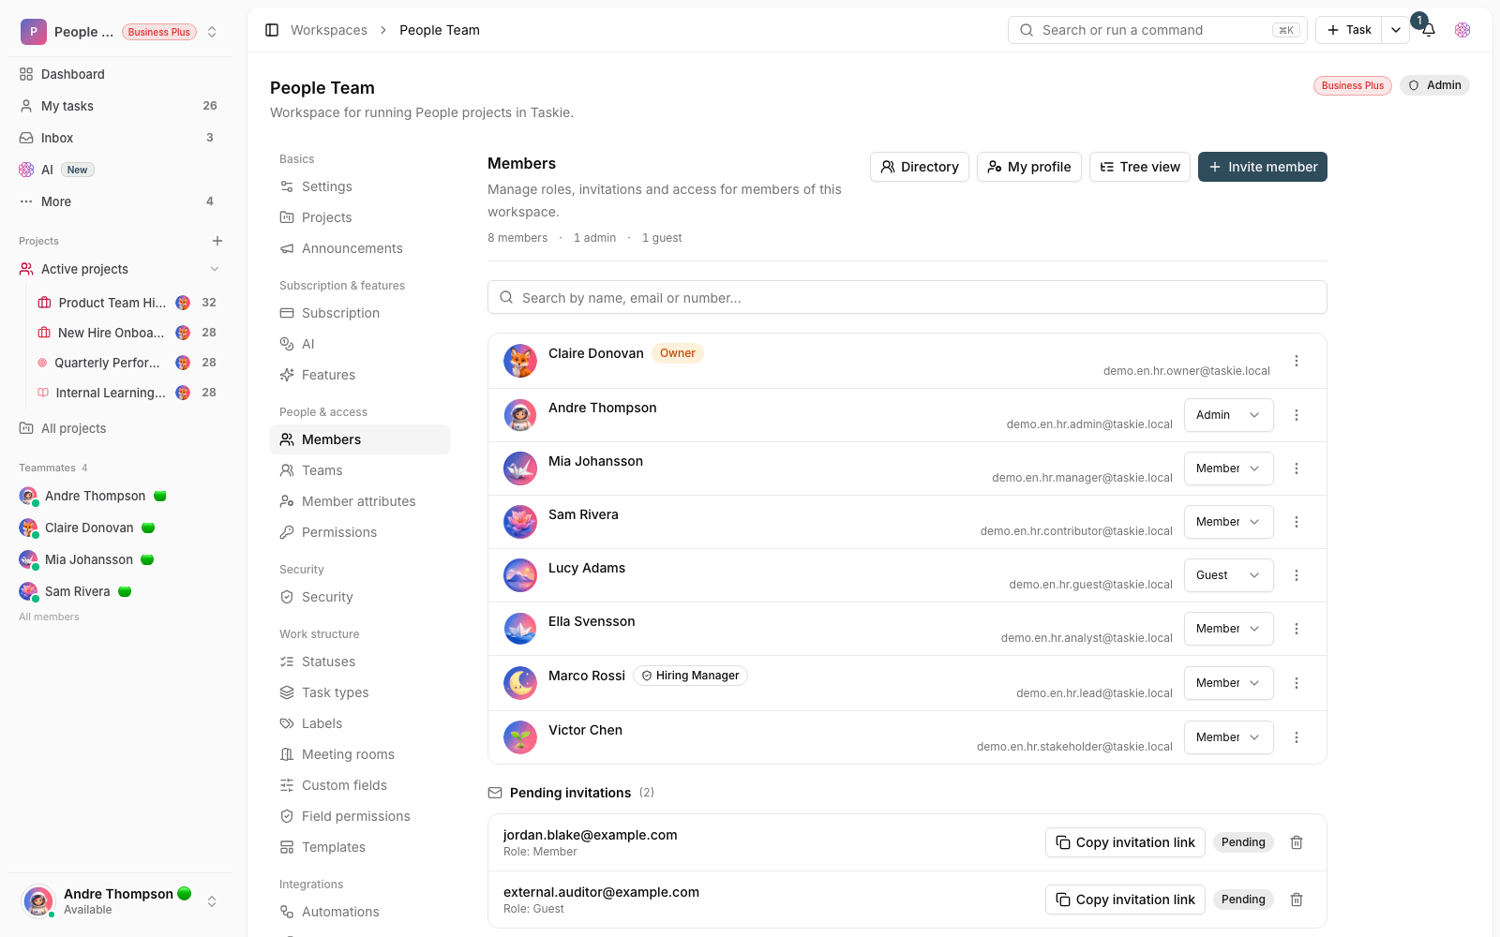
Task: Open Ella Svensson's role dropdown
Action: (1228, 629)
